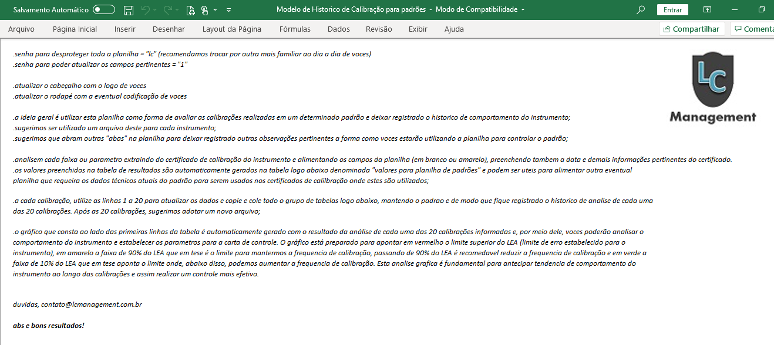Open the Redo history dropdown arrow
774x345 pixels.
[x=178, y=10]
